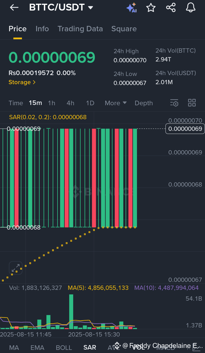Tap the back arrow icon
The height and width of the screenshot is (353, 205).
point(14,8)
